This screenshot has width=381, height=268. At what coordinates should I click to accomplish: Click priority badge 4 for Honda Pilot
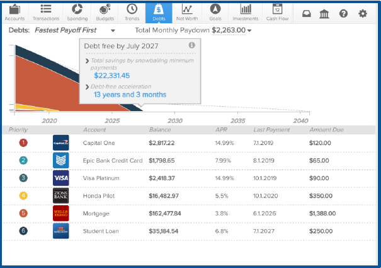click(23, 196)
